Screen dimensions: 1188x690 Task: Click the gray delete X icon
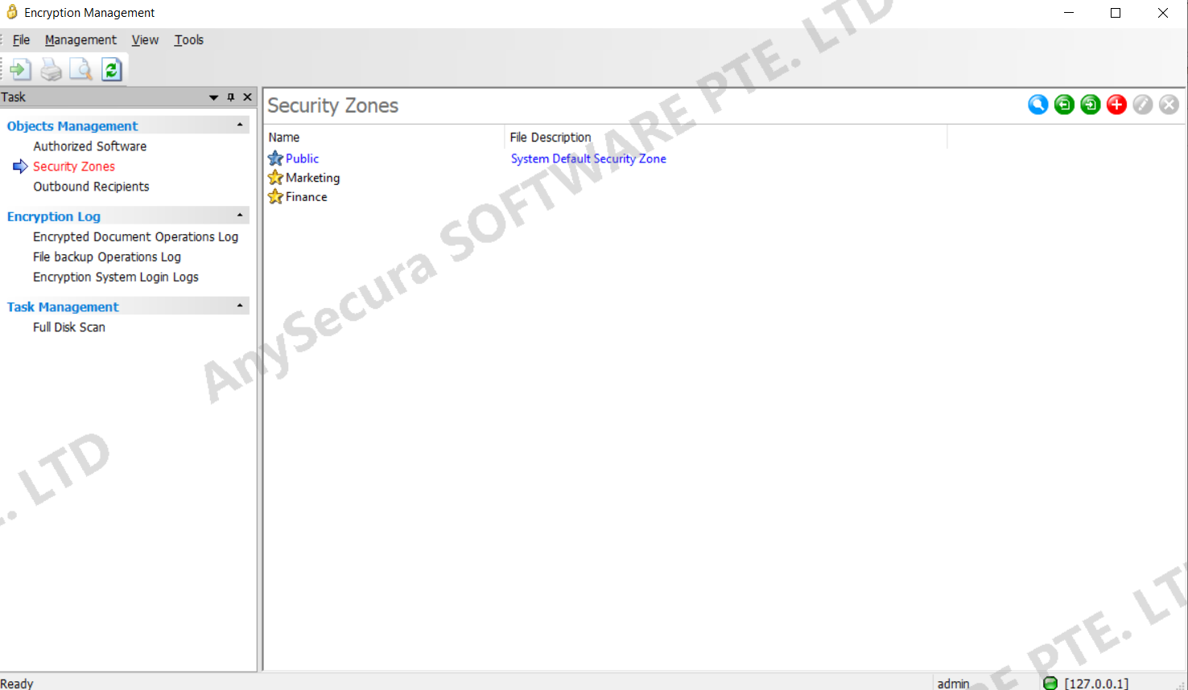click(1169, 105)
